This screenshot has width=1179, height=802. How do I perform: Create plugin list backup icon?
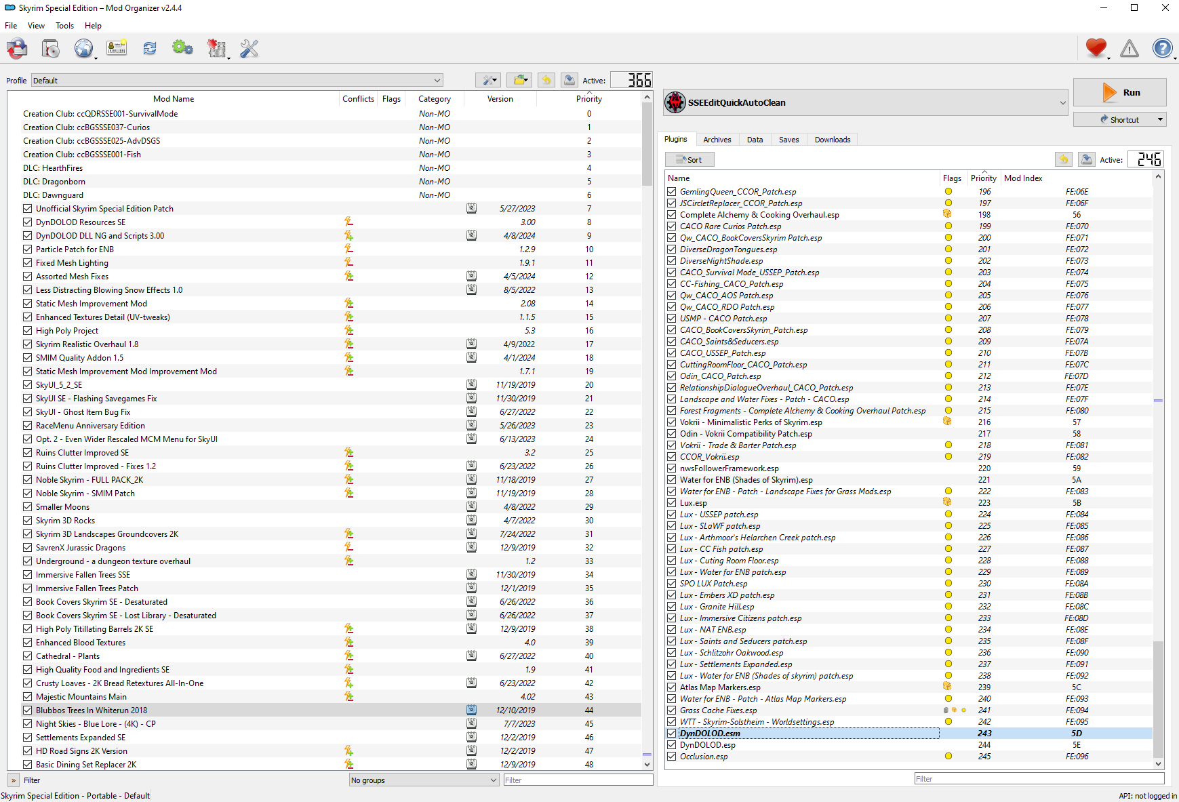coord(1087,159)
